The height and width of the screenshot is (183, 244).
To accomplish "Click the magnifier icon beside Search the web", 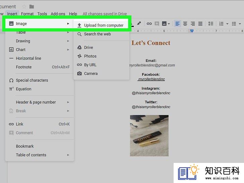I will 79,34.
